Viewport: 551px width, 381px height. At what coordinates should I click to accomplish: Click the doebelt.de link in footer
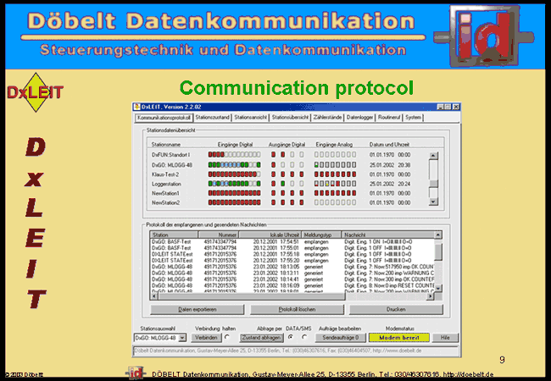(468, 374)
